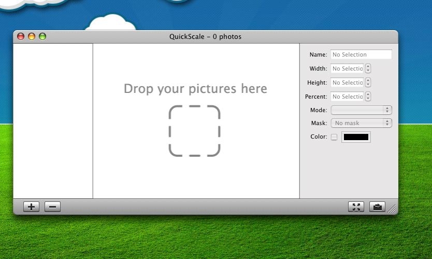Viewport: 432px width, 259px height.
Task: Click the Height stepper arrows
Action: point(368,83)
